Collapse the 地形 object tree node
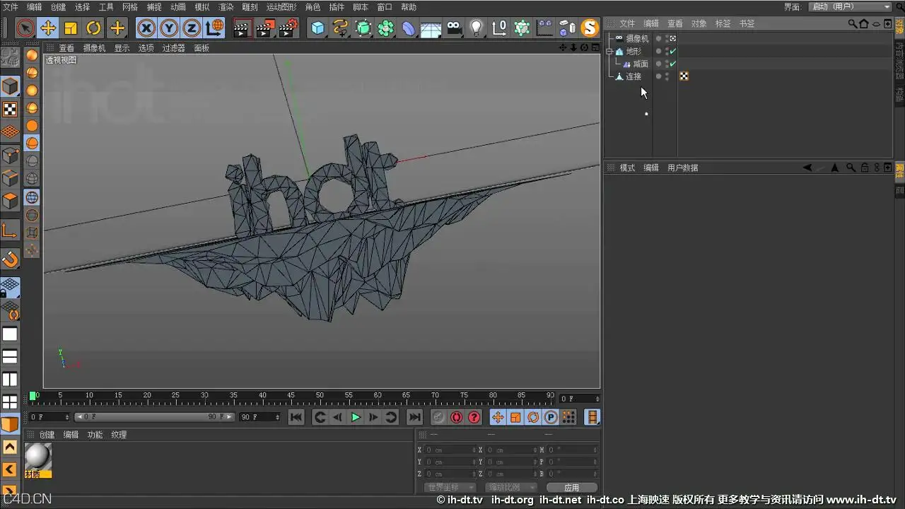Image resolution: width=905 pixels, height=509 pixels. (x=609, y=52)
